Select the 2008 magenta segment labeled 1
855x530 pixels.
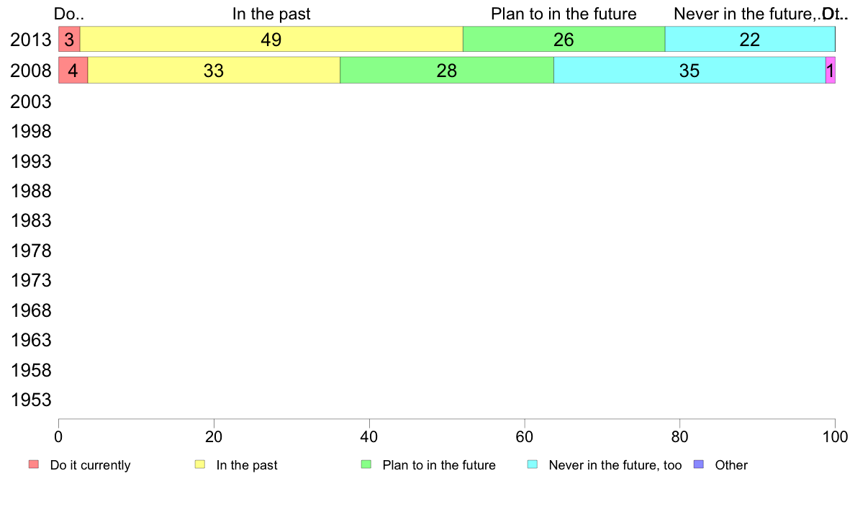point(831,71)
